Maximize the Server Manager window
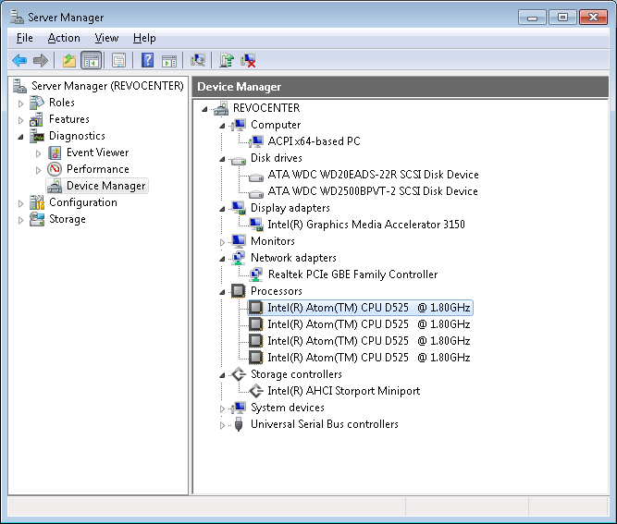Viewport: 617px width, 524px height. coord(562,18)
